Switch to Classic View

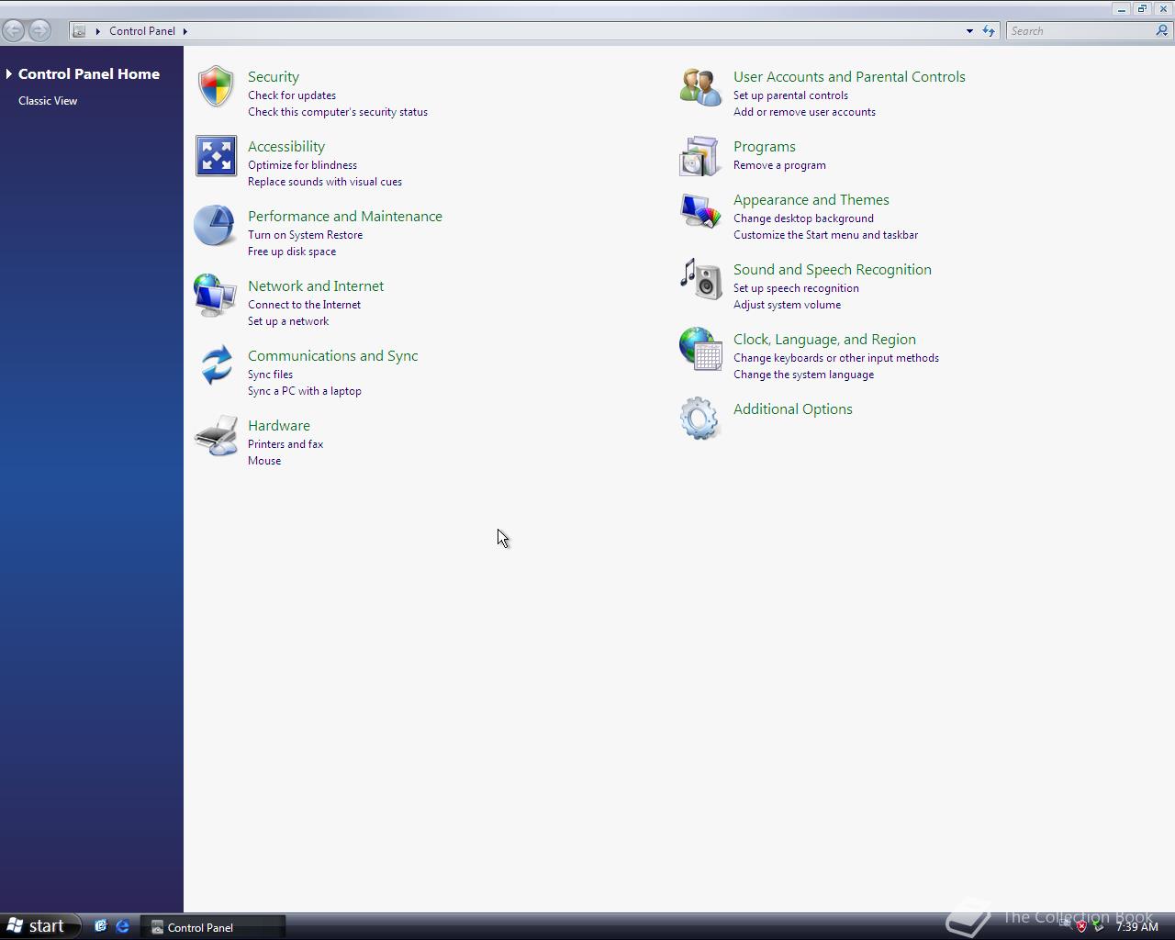[x=48, y=101]
